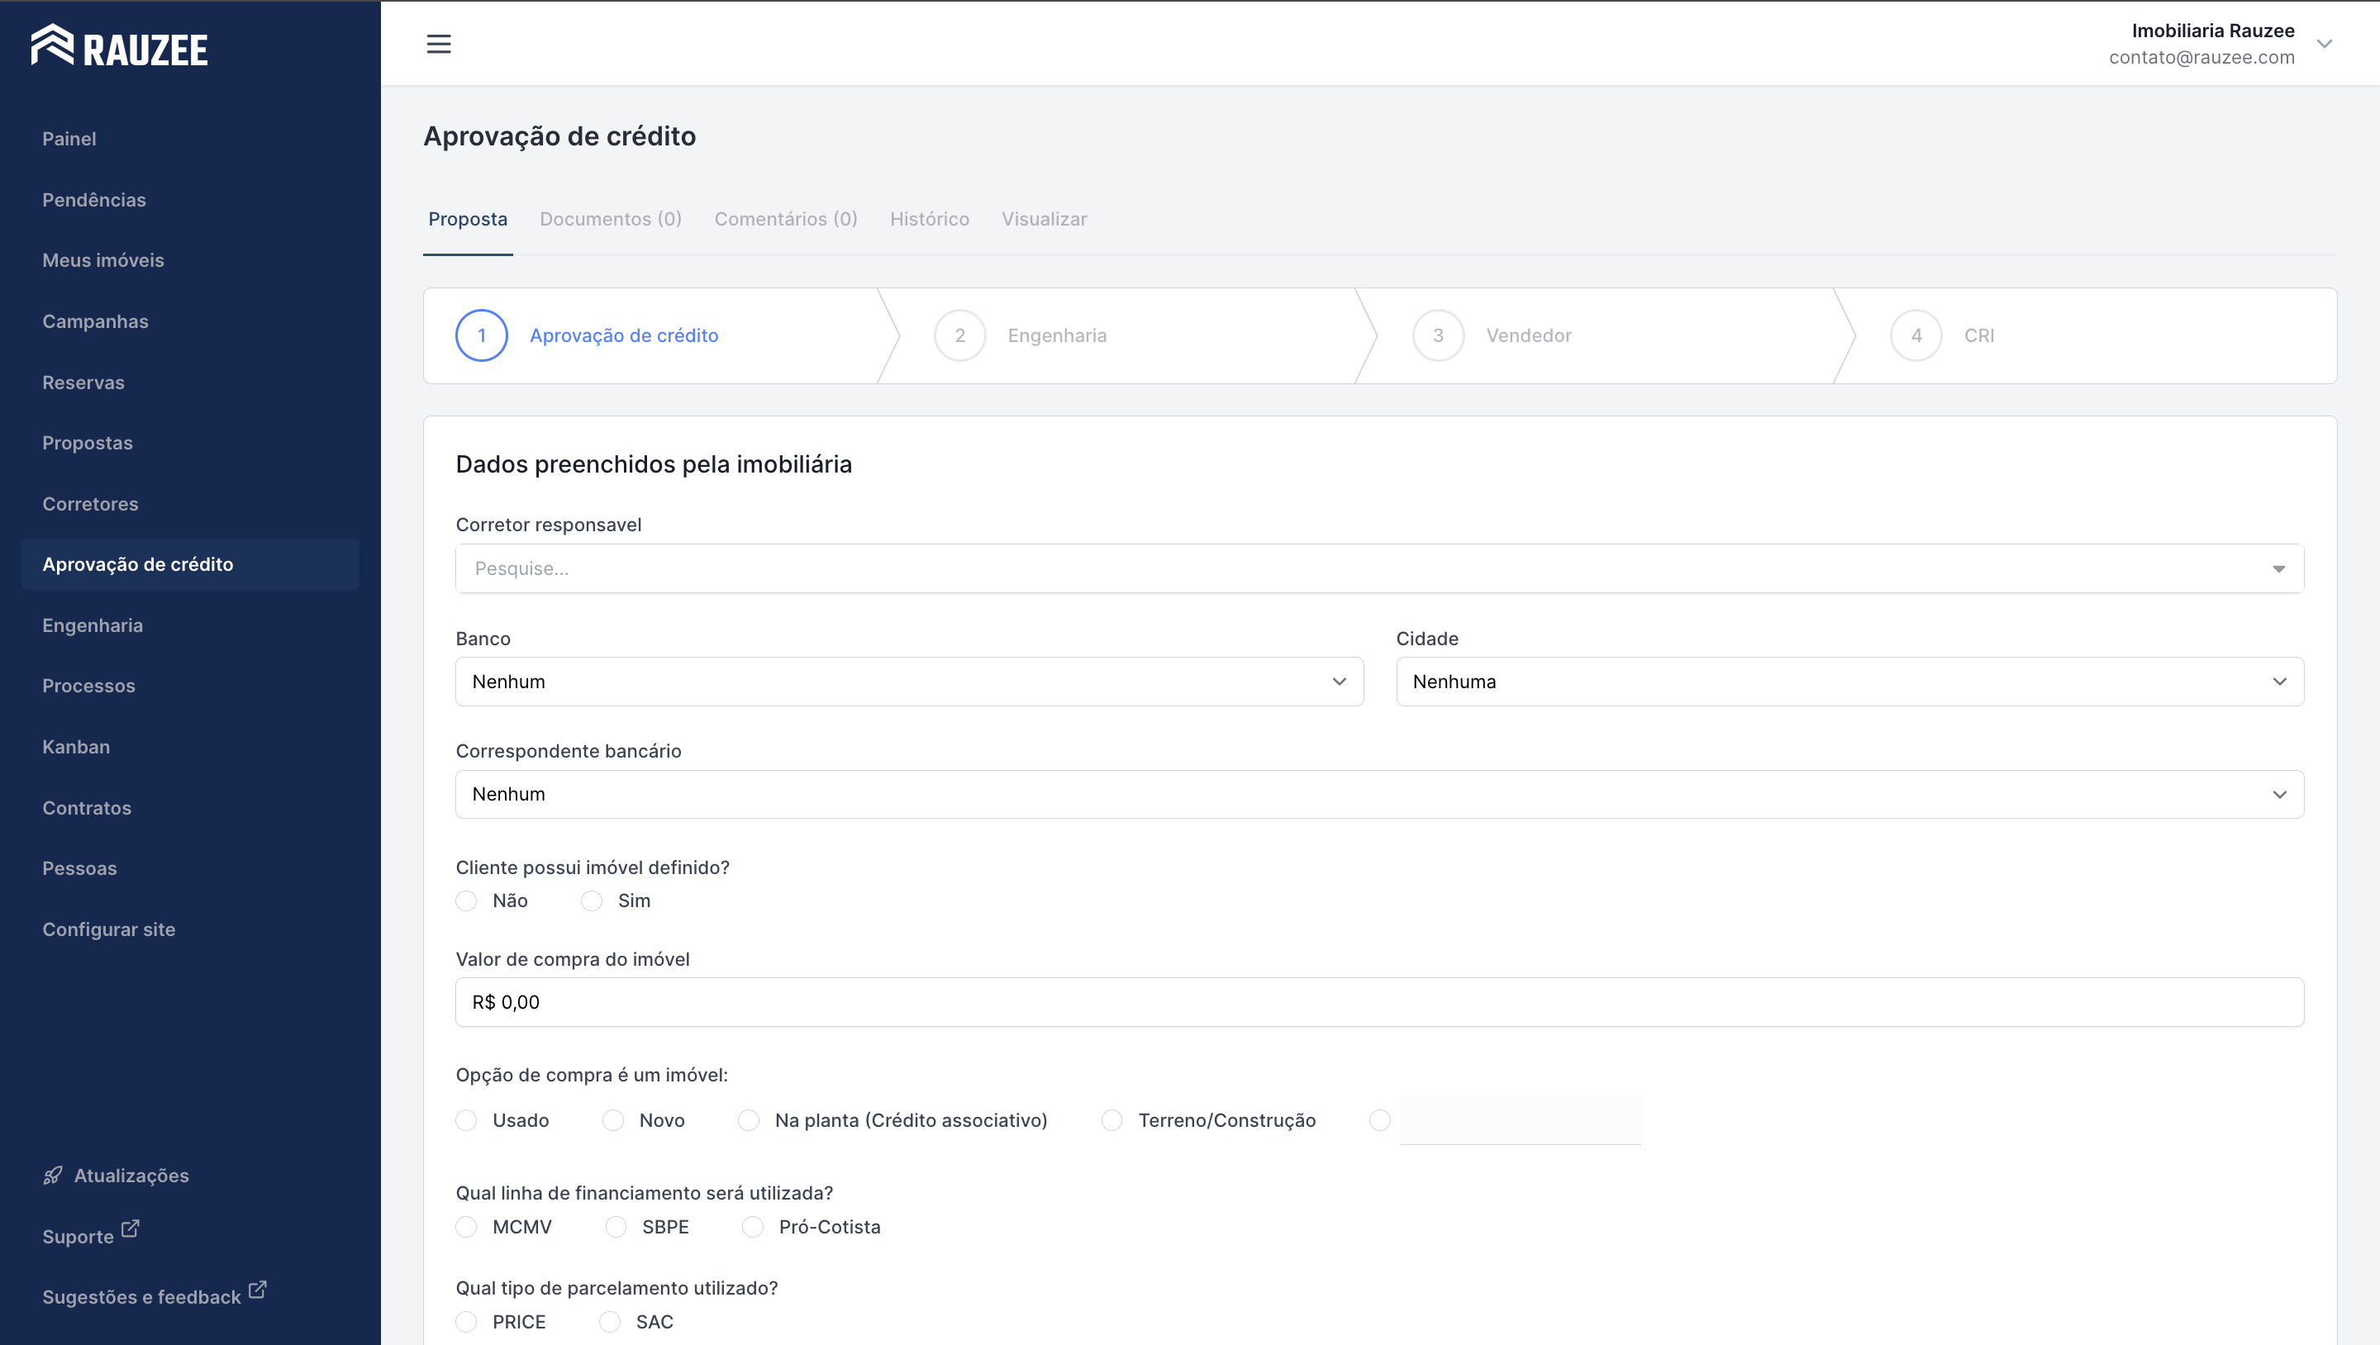The width and height of the screenshot is (2380, 1345).
Task: Select step 2 circle Engenharia
Action: [x=960, y=335]
